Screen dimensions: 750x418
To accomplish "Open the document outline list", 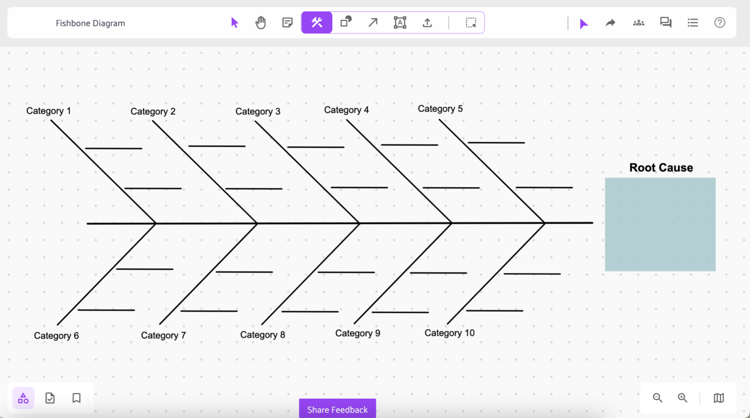I will point(692,22).
